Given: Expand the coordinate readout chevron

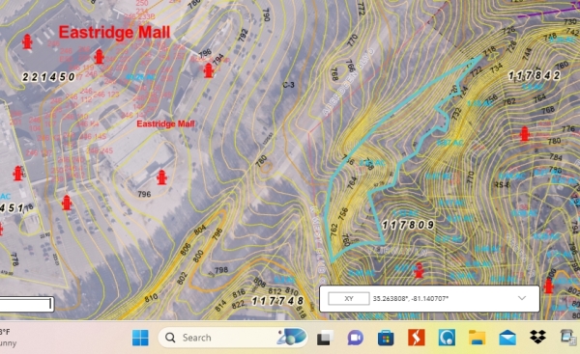Looking at the screenshot, I should (522, 298).
